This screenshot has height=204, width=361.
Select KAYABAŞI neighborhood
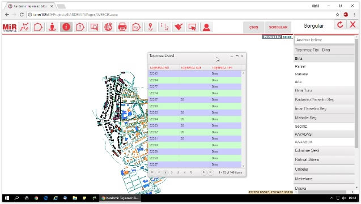click(x=324, y=134)
